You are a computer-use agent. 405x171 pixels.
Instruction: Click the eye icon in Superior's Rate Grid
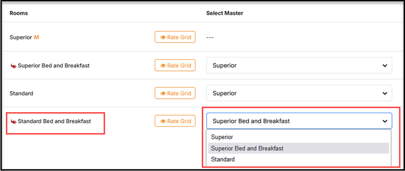click(163, 38)
